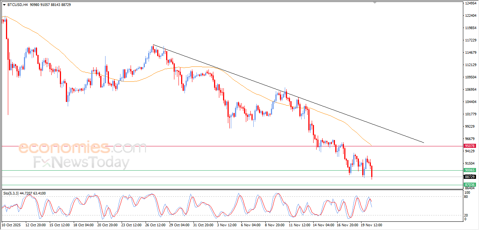Select the black 88729 current price label
Image resolution: width=479 pixels, height=230 pixels.
[x=470, y=177]
